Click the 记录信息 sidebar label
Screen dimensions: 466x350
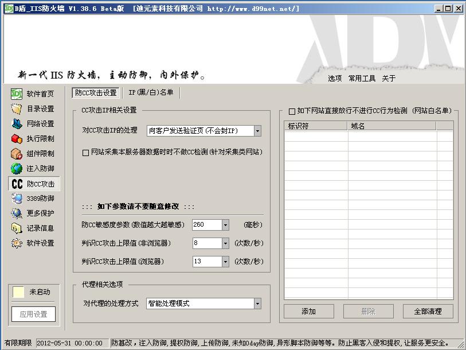pos(41,228)
